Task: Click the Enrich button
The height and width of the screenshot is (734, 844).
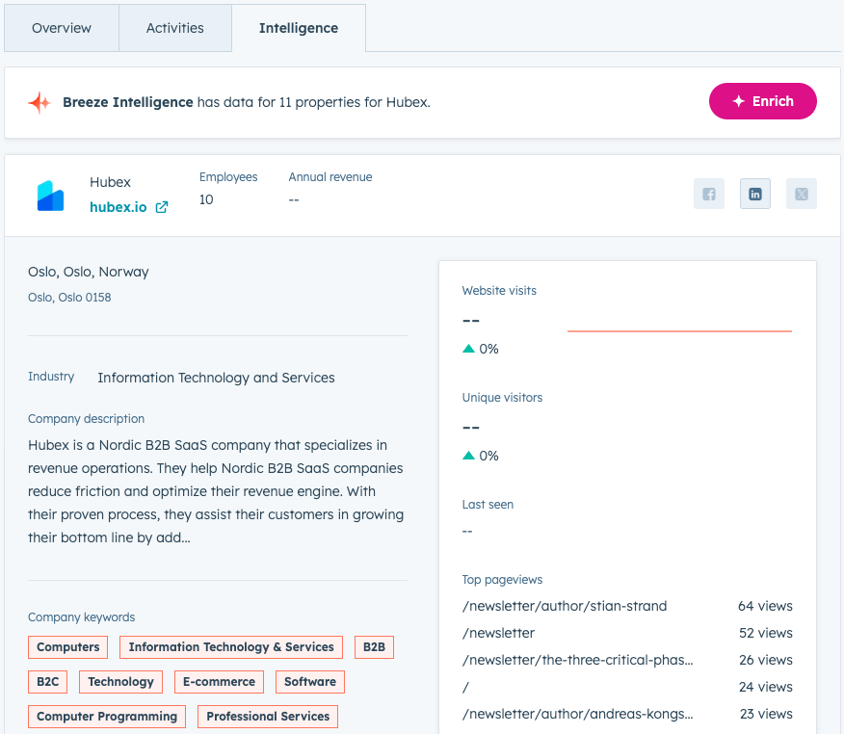Action: 762,101
